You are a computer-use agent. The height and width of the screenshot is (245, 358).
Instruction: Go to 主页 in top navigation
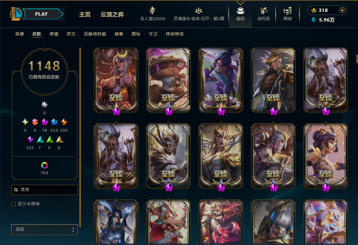85,15
